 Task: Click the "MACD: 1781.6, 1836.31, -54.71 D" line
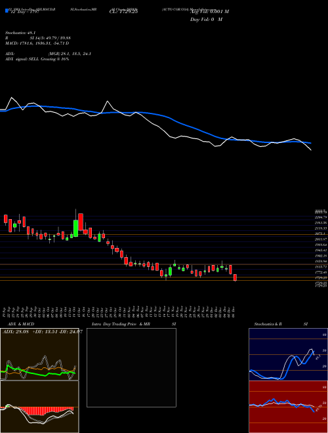tap(37, 43)
